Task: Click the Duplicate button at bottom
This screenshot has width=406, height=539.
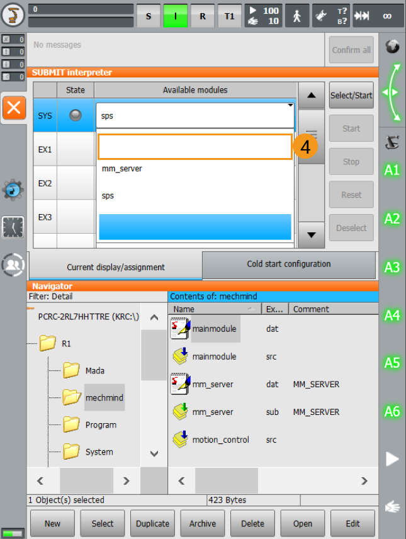Action: click(x=152, y=523)
